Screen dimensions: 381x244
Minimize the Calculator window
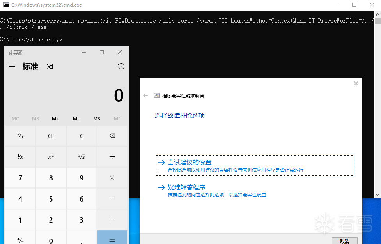point(84,52)
